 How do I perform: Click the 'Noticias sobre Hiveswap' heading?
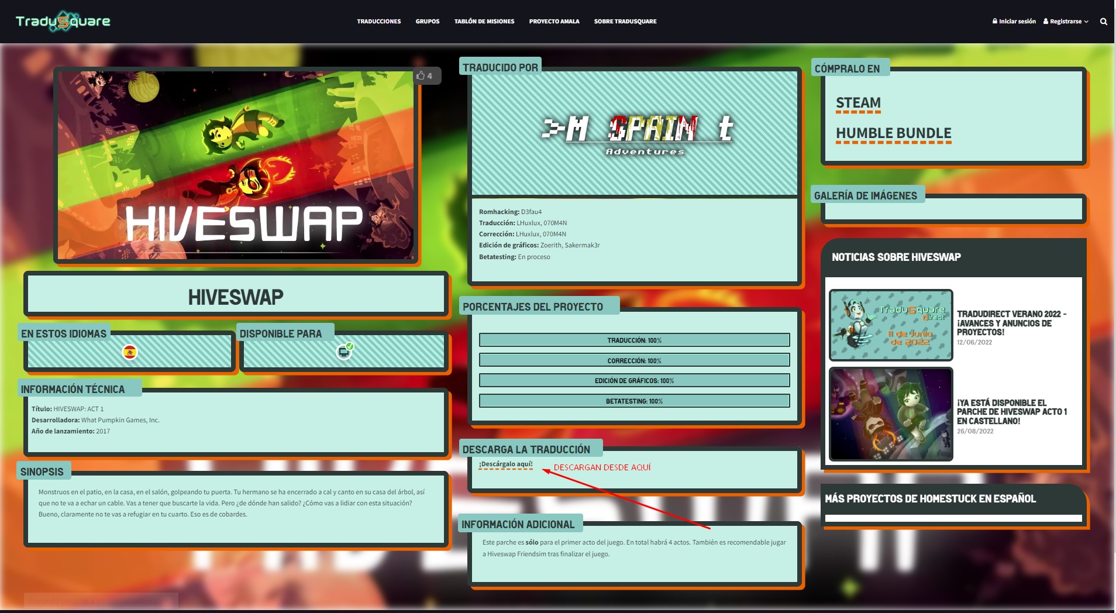coord(896,257)
